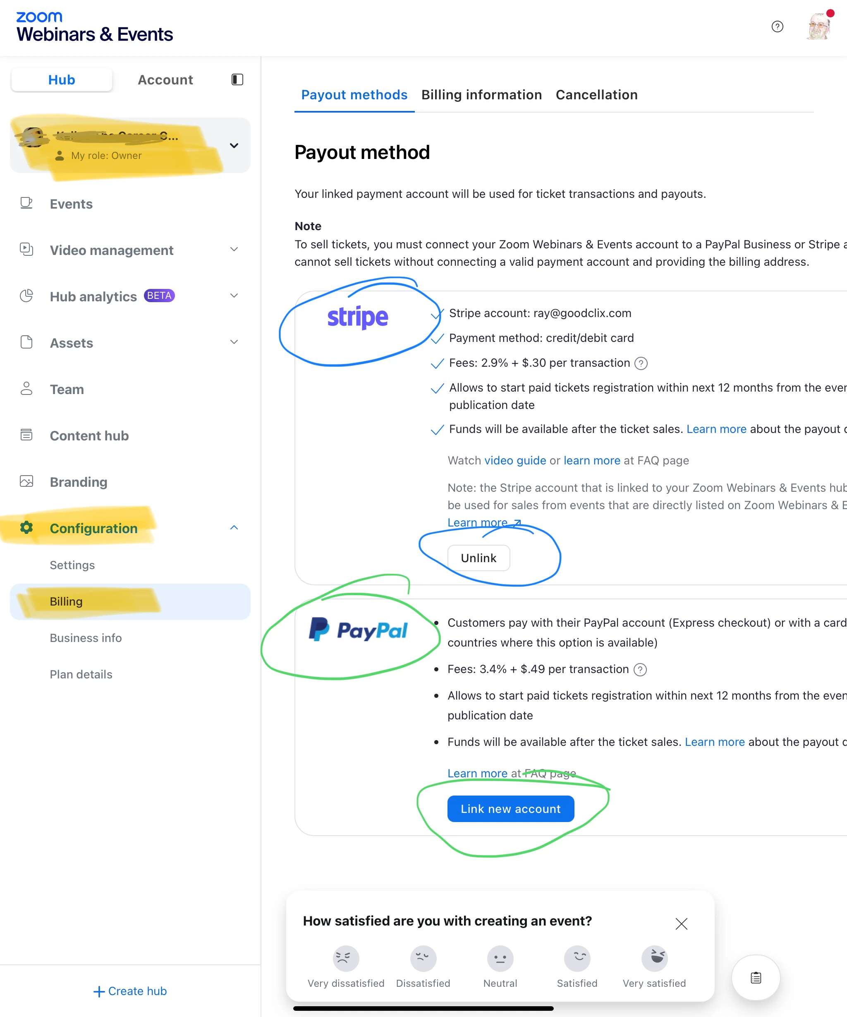Expand the Hub analytics section
The width and height of the screenshot is (847, 1017).
234,296
